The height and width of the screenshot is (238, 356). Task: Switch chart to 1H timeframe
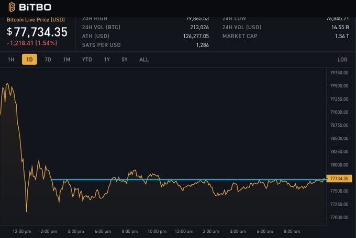11,59
